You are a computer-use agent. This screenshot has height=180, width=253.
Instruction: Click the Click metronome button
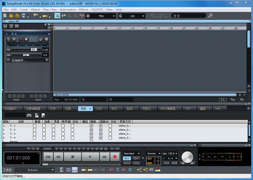166,163
